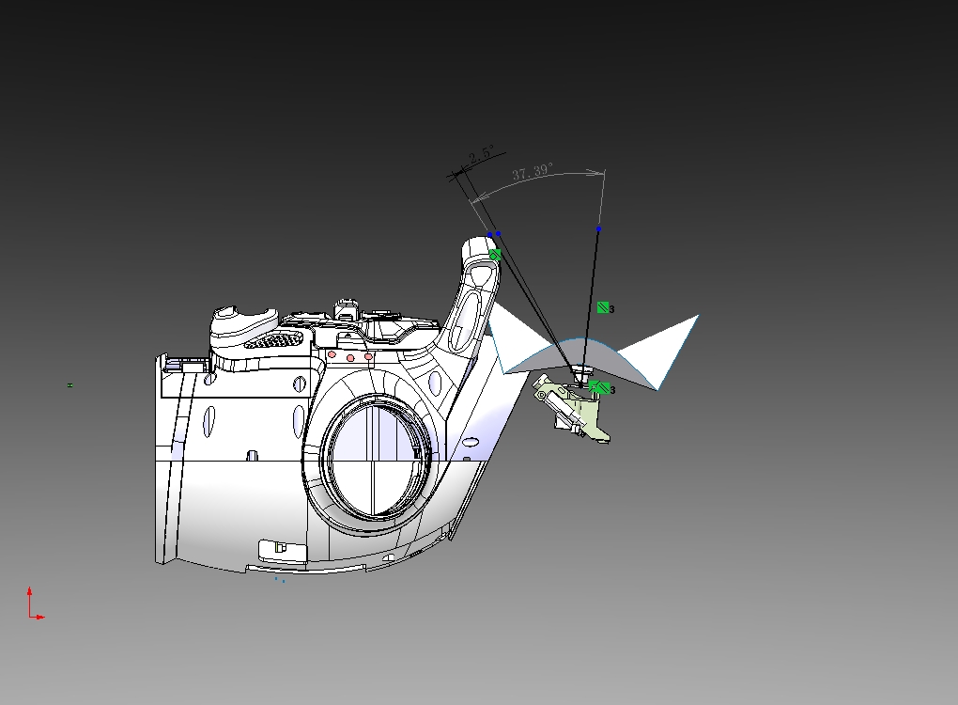Click the leftmost red circle on housing top
This screenshot has width=958, height=705.
pos(332,355)
